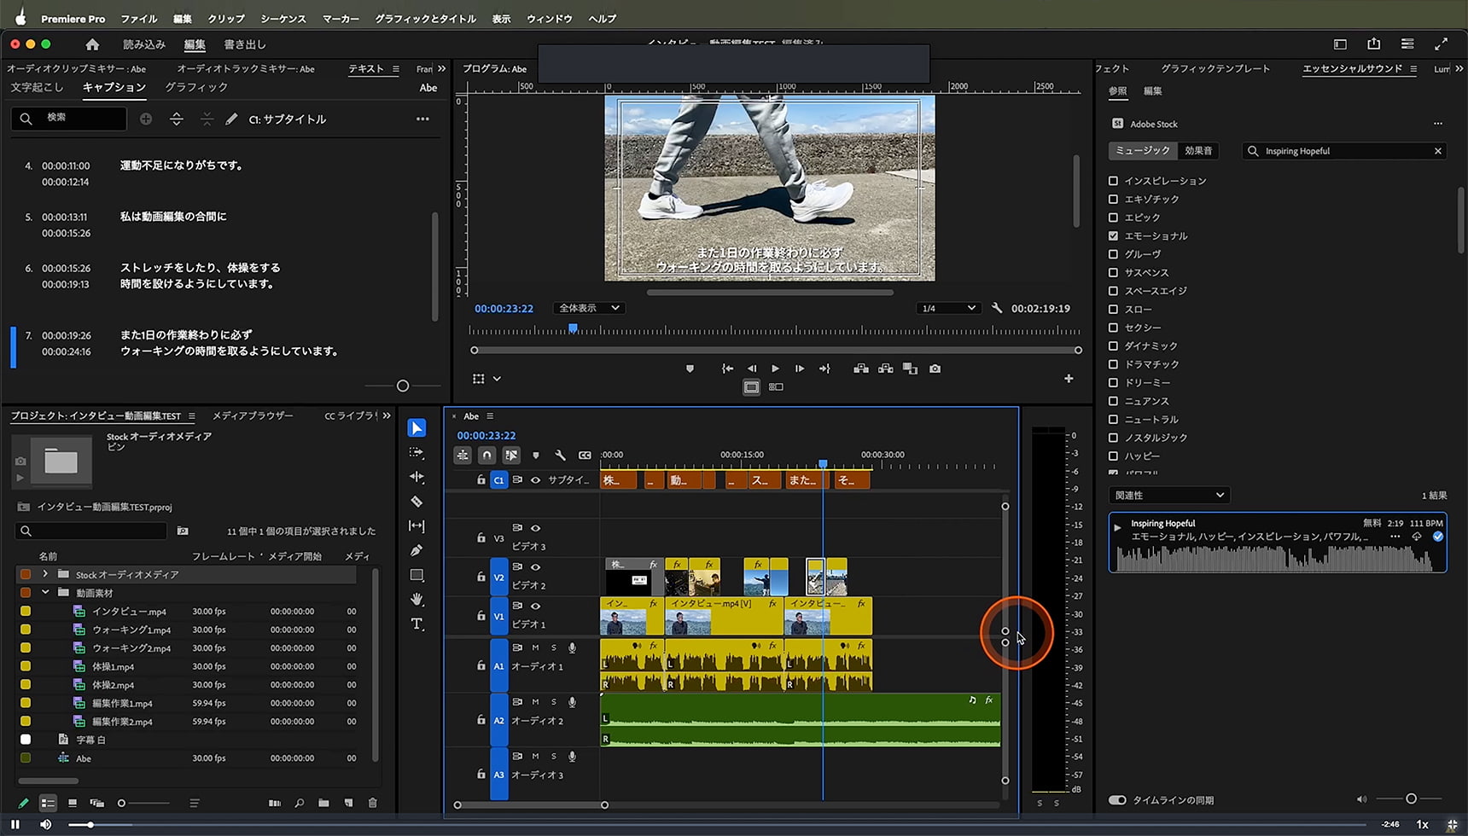Open the ファイル menu
1468x836 pixels.
point(139,18)
